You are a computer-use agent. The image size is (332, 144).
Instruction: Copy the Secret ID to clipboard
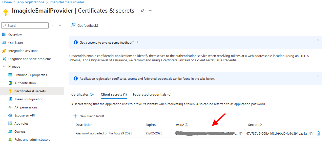[x=311, y=133]
